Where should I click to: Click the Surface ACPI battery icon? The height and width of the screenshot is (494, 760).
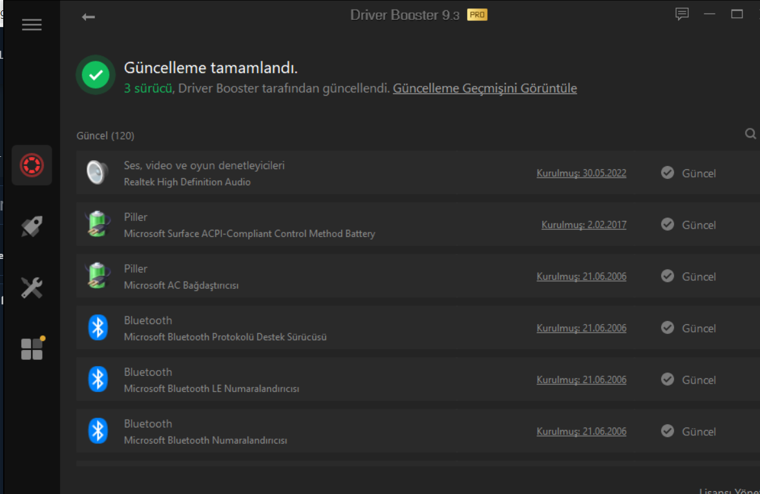(98, 223)
